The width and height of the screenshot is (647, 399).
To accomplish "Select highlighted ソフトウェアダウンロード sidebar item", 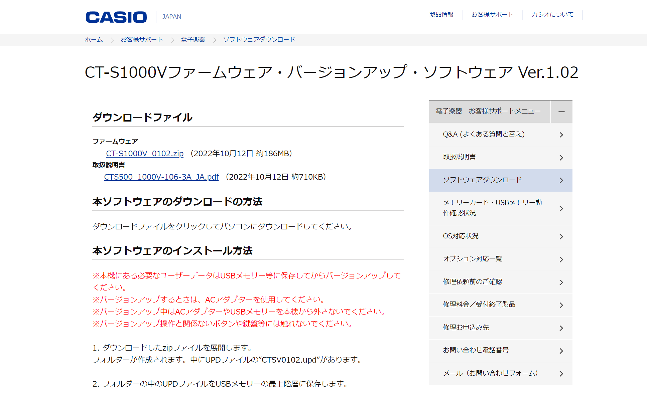I will tap(482, 180).
